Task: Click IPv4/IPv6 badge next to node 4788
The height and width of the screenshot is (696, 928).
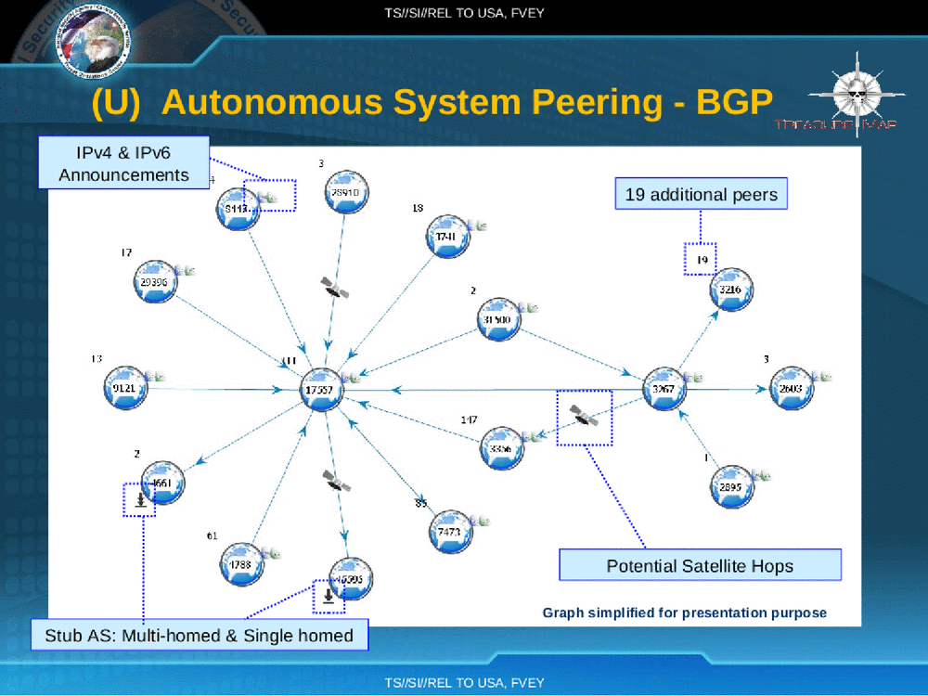Action: pos(271,554)
